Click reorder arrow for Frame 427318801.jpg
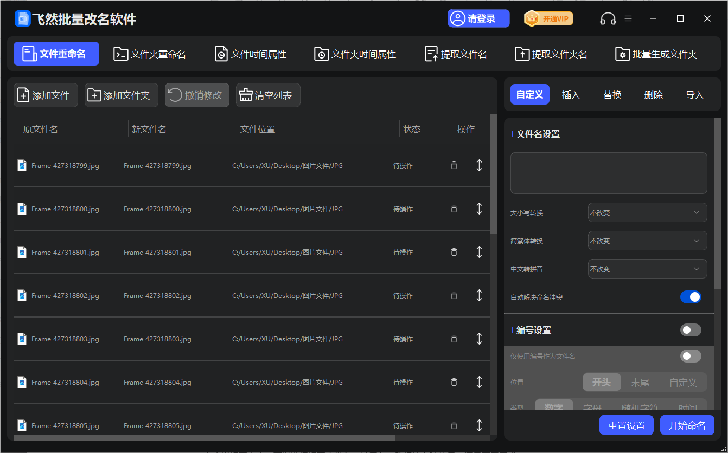Image resolution: width=728 pixels, height=453 pixels. click(x=479, y=252)
